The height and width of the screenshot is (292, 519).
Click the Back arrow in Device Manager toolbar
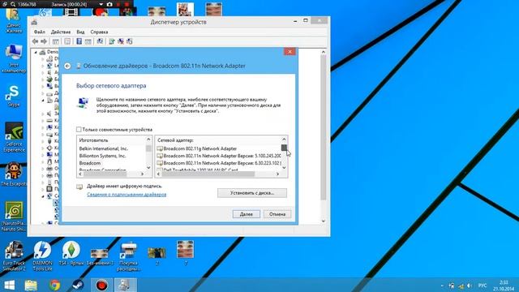(35, 41)
